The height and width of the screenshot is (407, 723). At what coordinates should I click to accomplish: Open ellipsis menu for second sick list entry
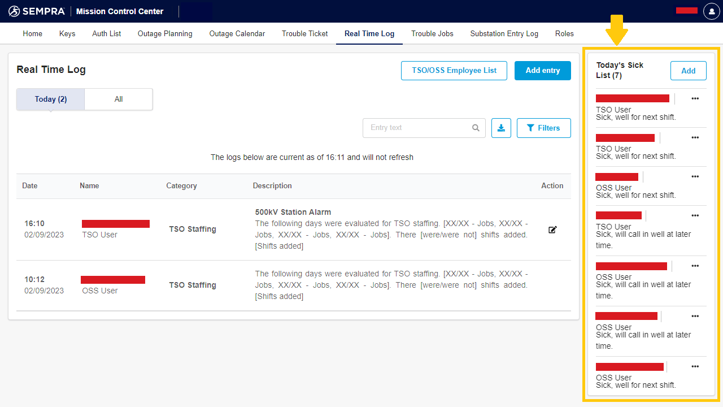695,137
